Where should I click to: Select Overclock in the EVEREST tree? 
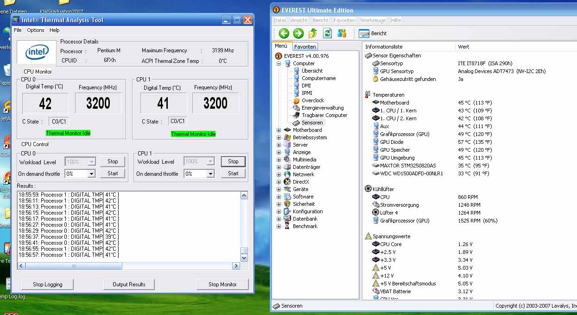[313, 100]
